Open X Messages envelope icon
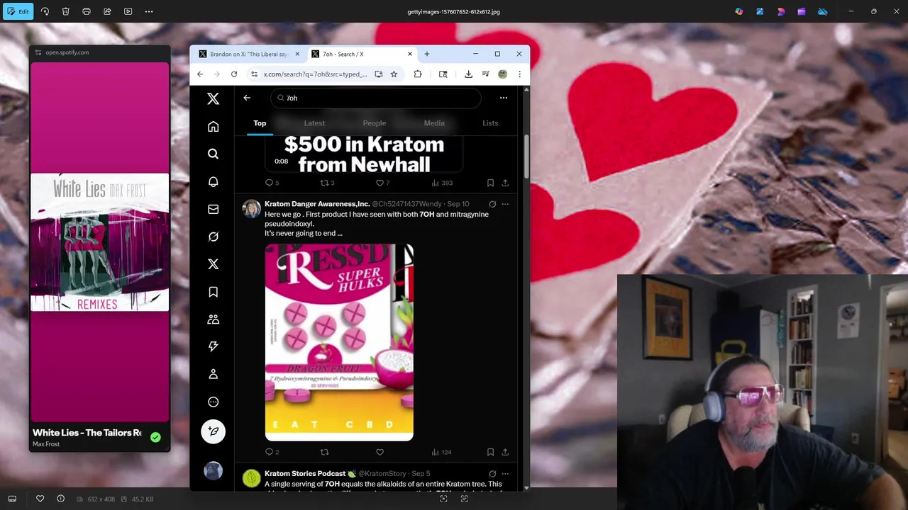The height and width of the screenshot is (510, 908). [x=213, y=209]
